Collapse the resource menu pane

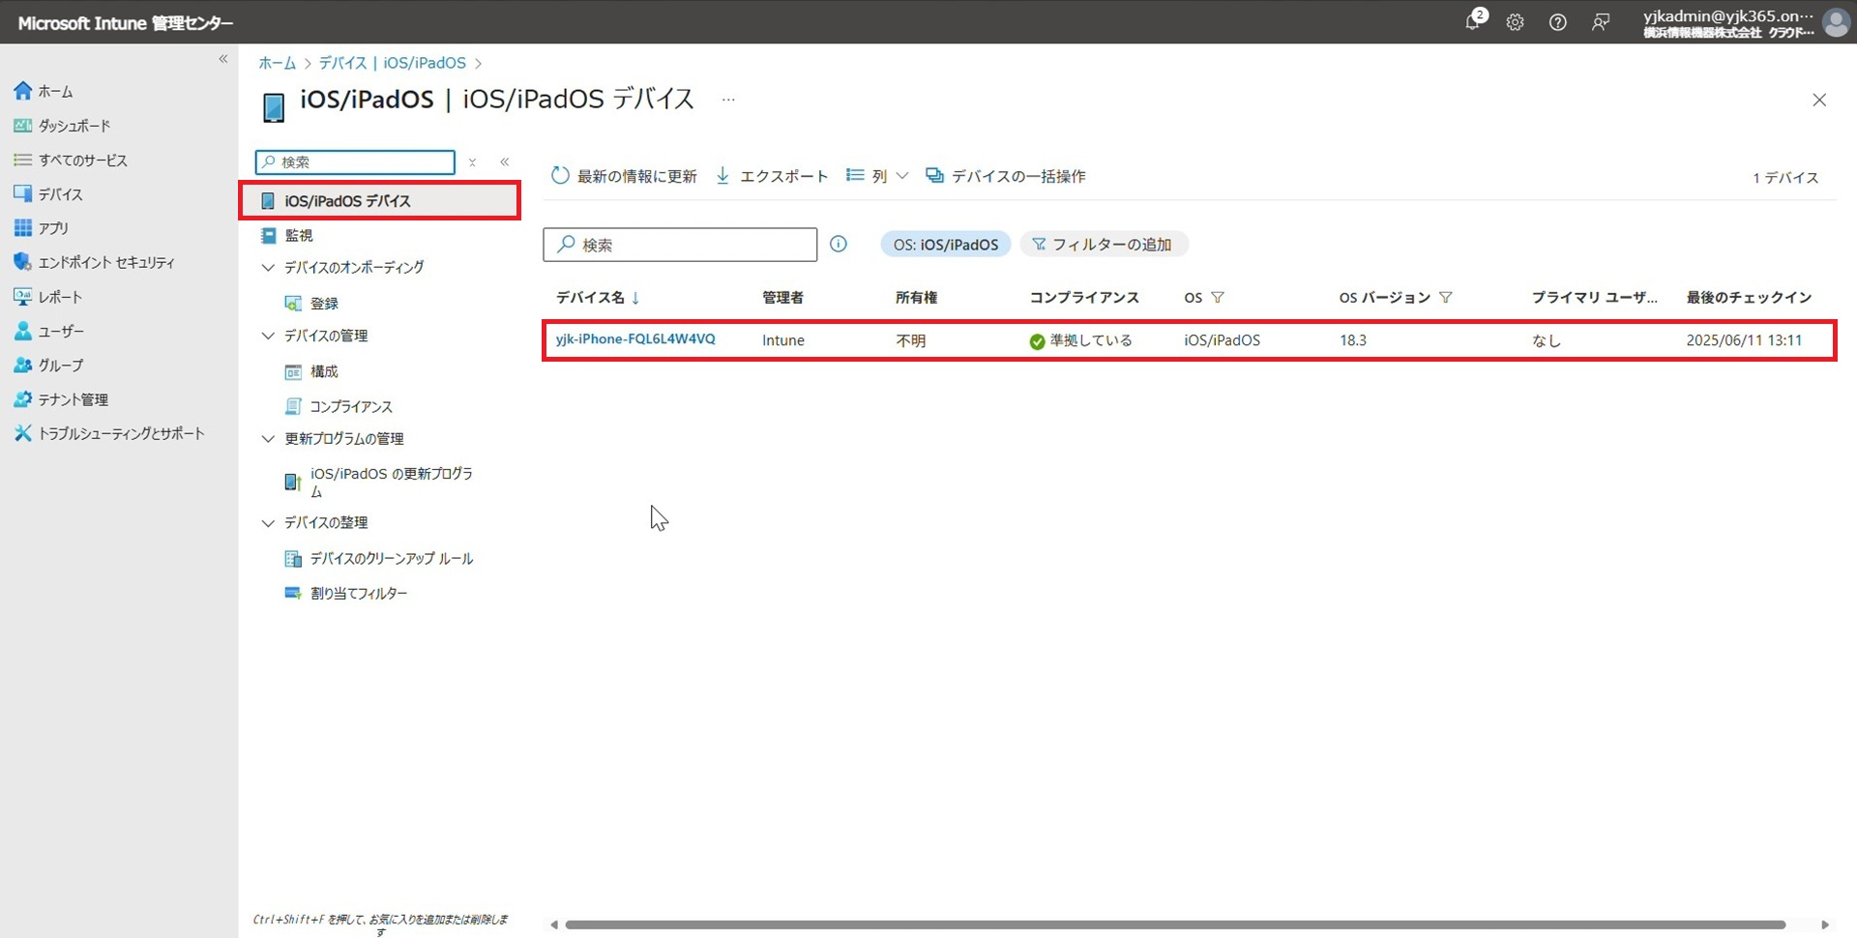point(504,162)
